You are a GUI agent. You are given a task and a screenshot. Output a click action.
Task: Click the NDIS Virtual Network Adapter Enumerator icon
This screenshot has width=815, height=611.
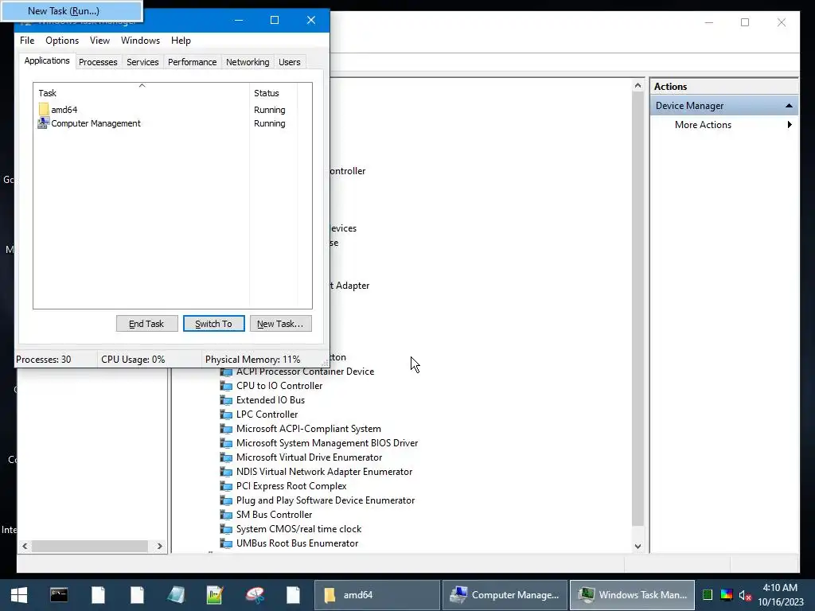pyautogui.click(x=226, y=472)
